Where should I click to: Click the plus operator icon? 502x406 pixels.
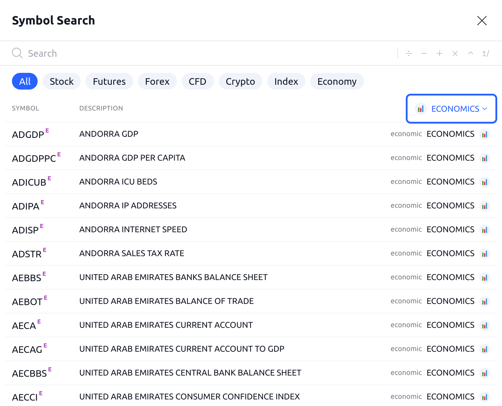click(x=440, y=53)
